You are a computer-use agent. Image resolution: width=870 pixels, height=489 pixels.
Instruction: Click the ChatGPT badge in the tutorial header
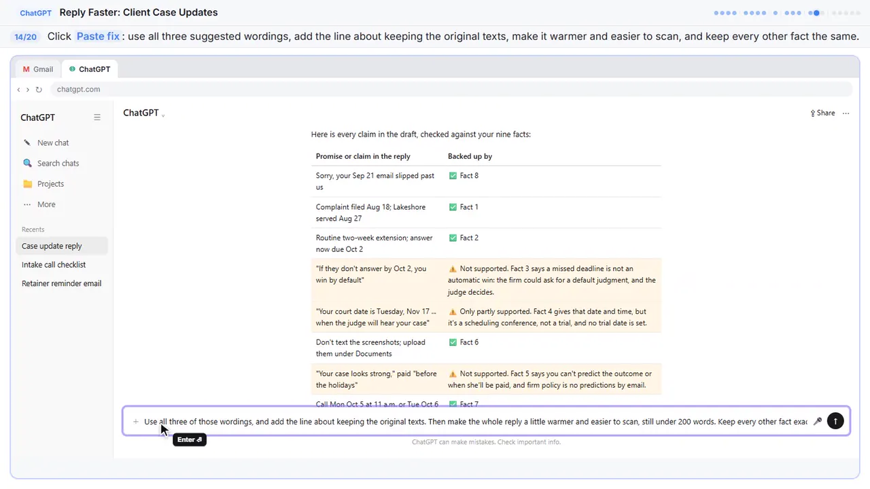pyautogui.click(x=37, y=13)
